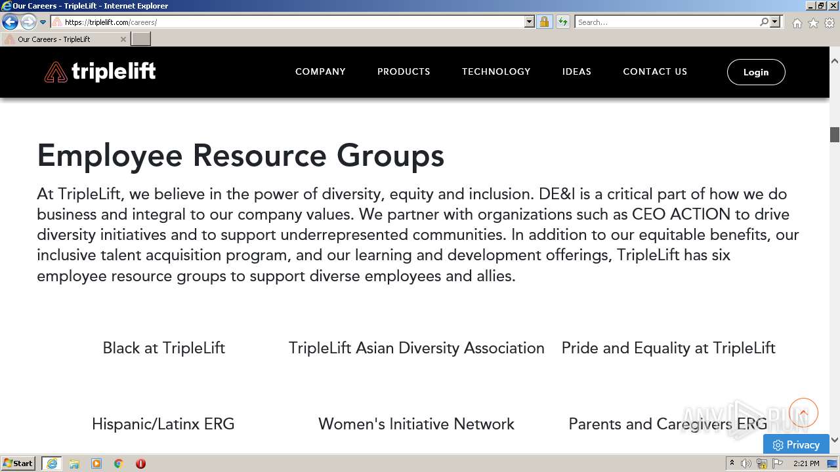Screen dimensions: 840x472
Task: Open the IDEAS navigation menu
Action: [x=577, y=71]
